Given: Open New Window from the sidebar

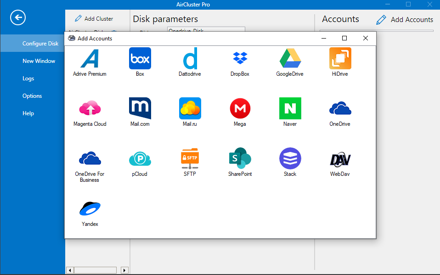Looking at the screenshot, I should click(39, 61).
